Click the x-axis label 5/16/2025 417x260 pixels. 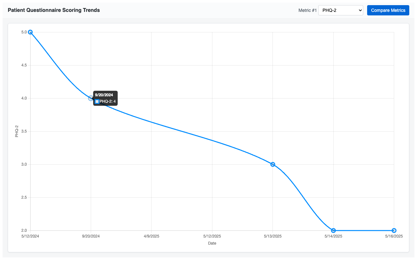coord(394,236)
